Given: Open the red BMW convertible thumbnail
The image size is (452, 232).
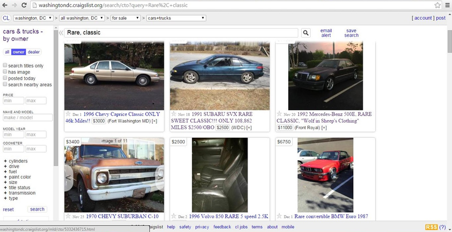Looking at the screenshot, I should click(x=325, y=175).
